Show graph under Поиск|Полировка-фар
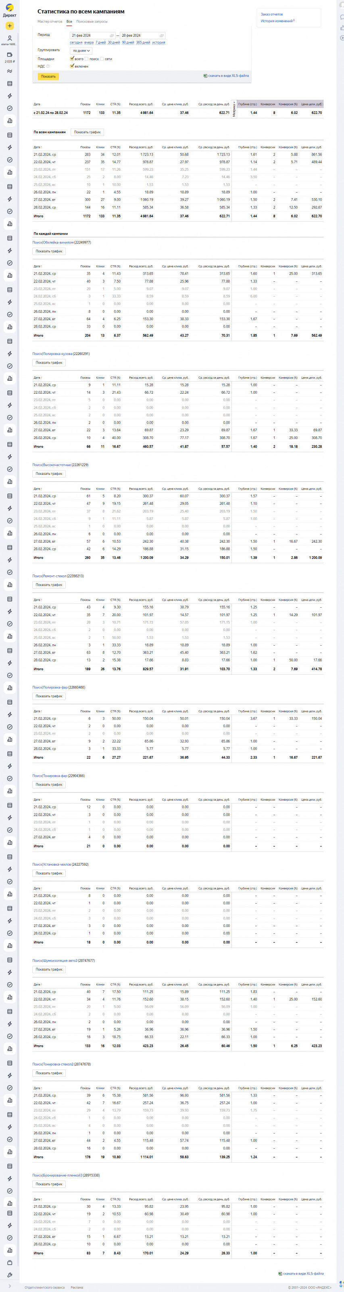The height and width of the screenshot is (1292, 344). coord(49,696)
